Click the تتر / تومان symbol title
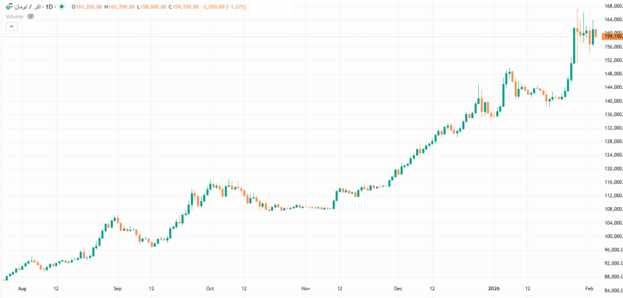This screenshot has height=298, width=623. tap(26, 7)
